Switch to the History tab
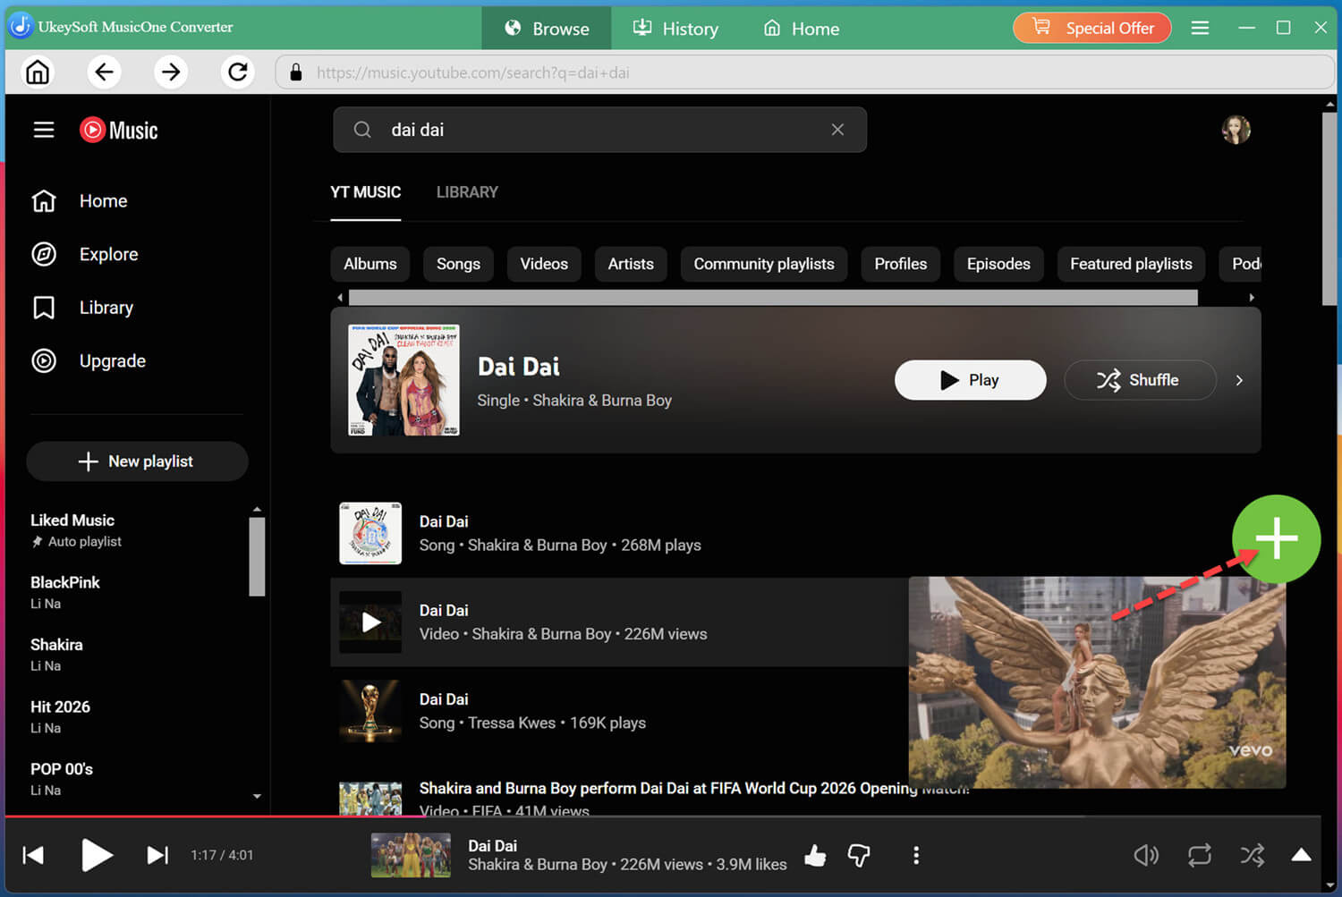The image size is (1342, 897). point(675,29)
